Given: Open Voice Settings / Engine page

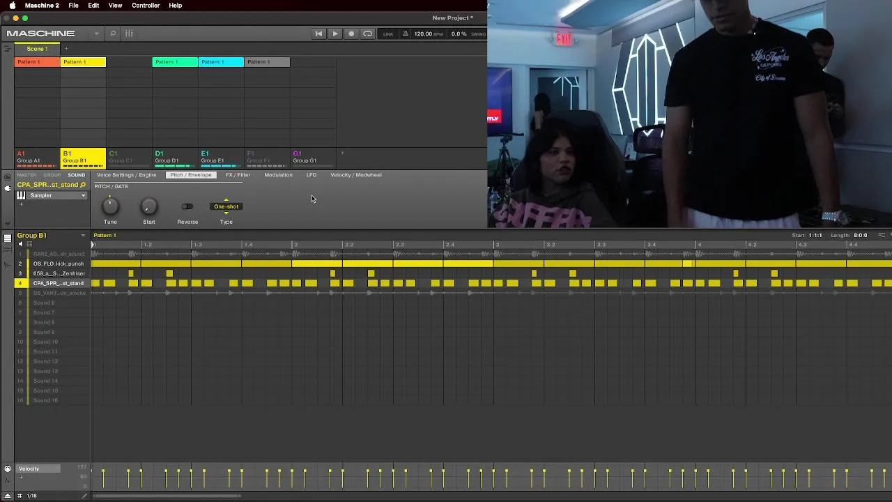Looking at the screenshot, I should coord(127,175).
